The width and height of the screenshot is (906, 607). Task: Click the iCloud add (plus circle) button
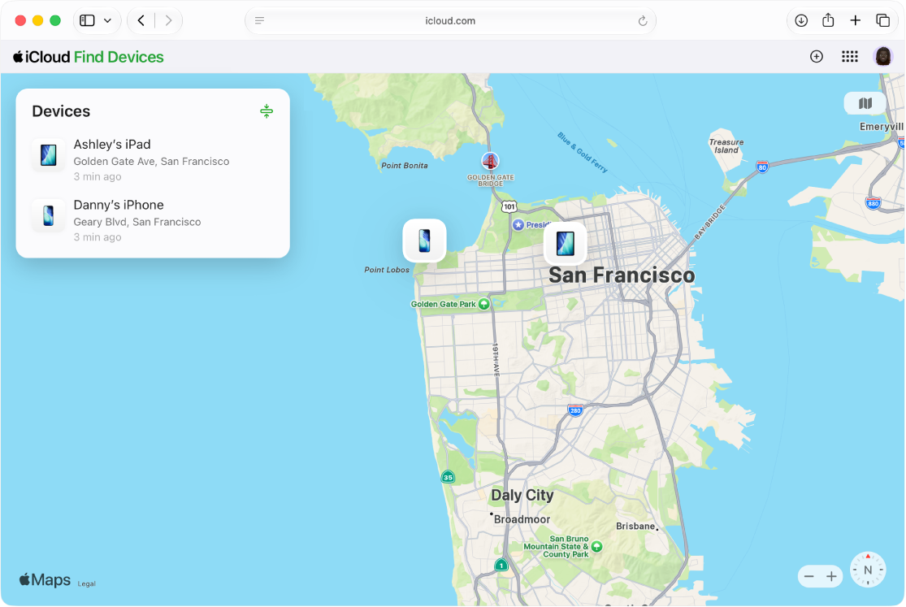pos(817,57)
